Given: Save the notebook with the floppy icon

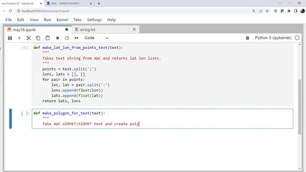Looking at the screenshot, I should [x=10, y=38].
